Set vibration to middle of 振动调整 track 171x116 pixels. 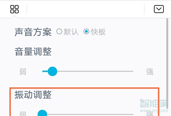(88, 114)
